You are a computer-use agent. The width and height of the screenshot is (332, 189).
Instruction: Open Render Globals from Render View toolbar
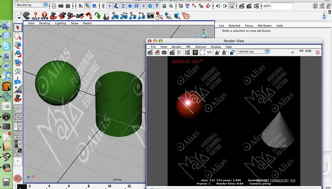[x=187, y=52]
